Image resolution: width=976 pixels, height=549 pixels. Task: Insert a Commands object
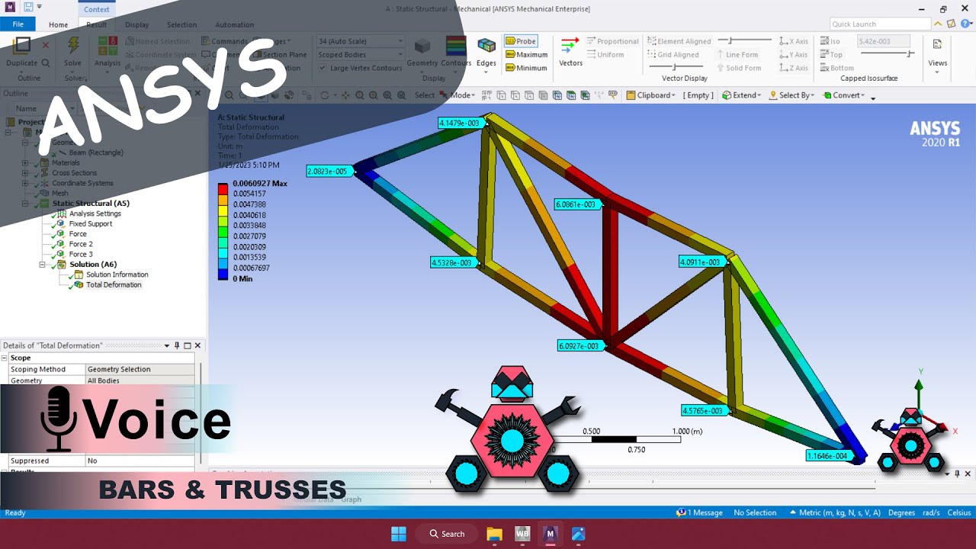pos(225,41)
